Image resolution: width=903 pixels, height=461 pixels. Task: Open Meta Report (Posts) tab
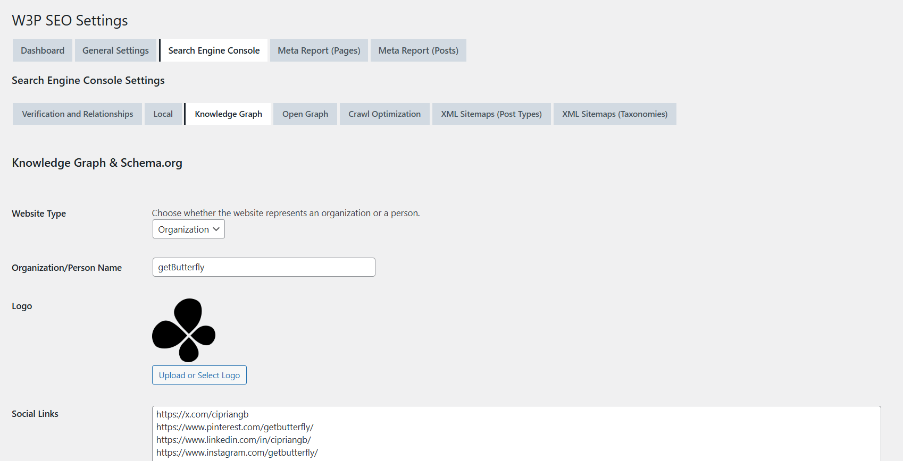pyautogui.click(x=419, y=50)
